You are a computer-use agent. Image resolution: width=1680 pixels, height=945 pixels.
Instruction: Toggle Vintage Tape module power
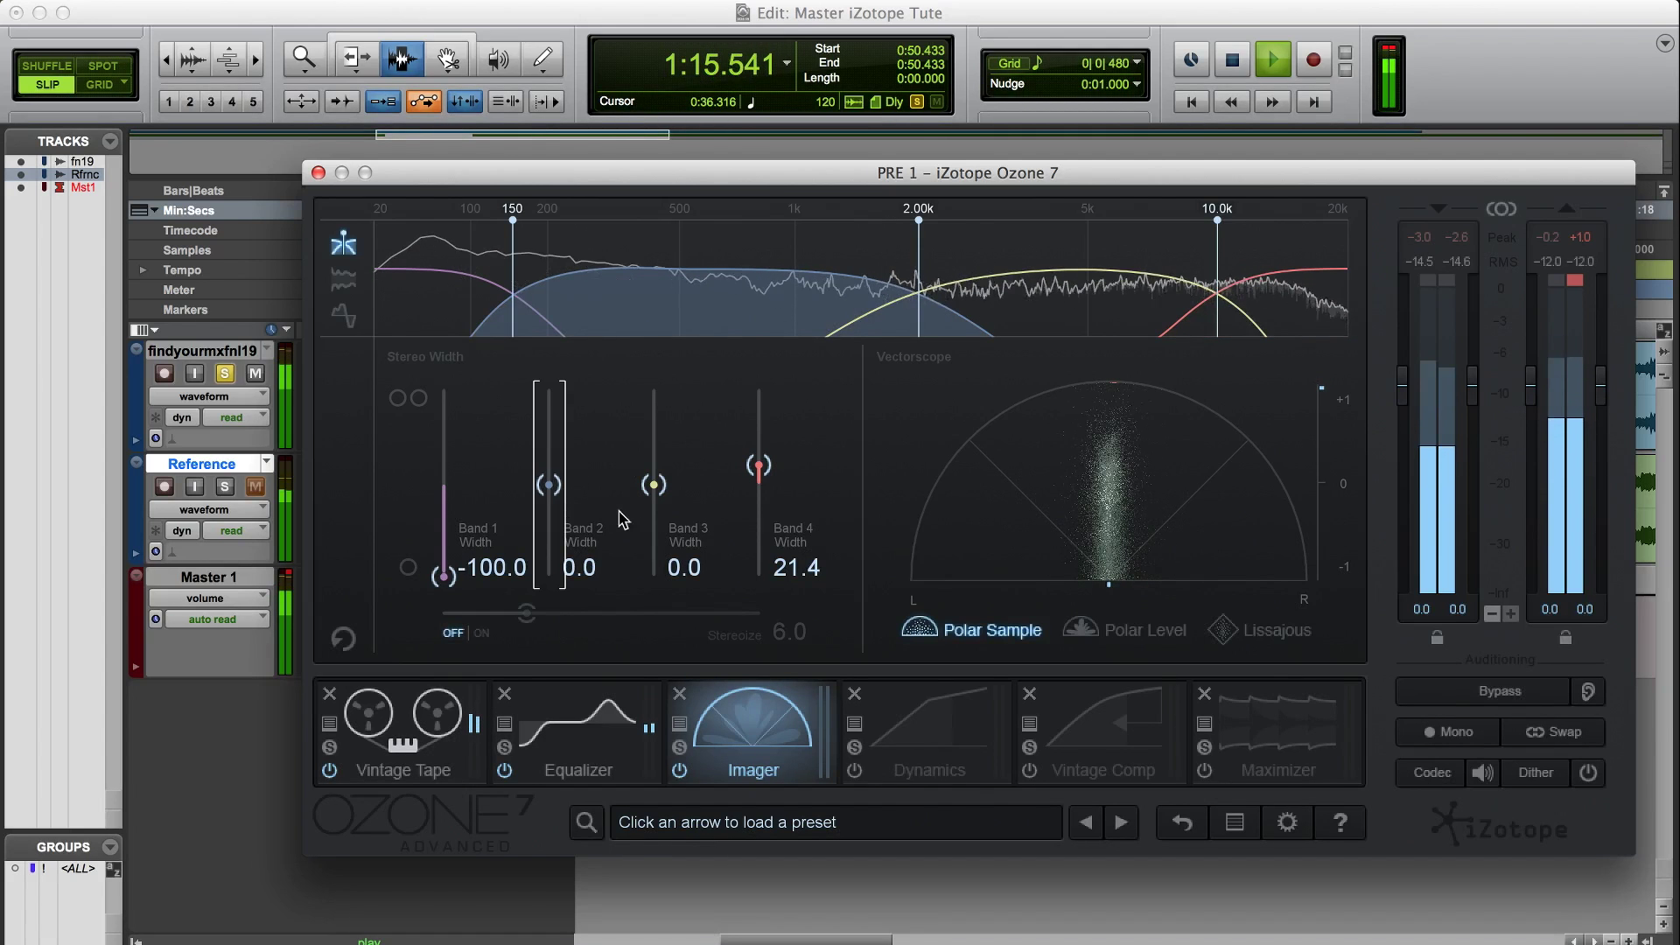(x=329, y=771)
